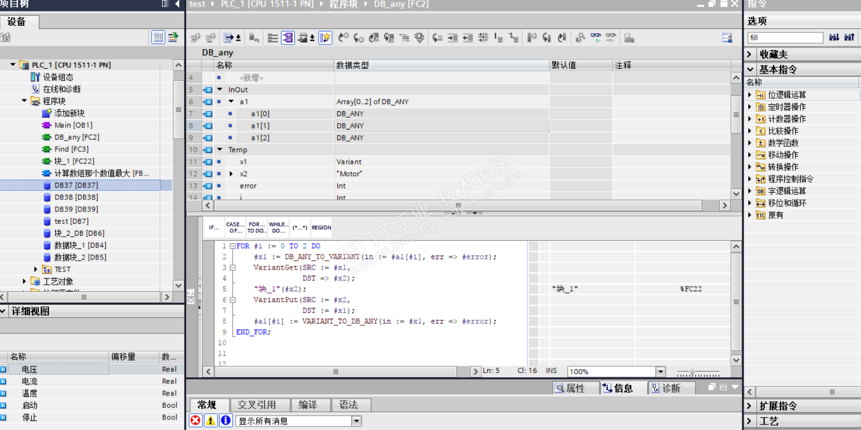The image size is (861, 430).
Task: Switch to the 交叉引用 tab
Action: point(257,405)
